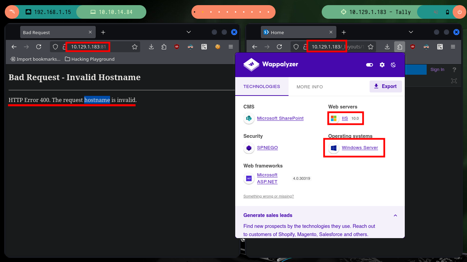Click uBlock Origin icon in Home window
Viewport: 467px width, 262px height.
click(412, 47)
